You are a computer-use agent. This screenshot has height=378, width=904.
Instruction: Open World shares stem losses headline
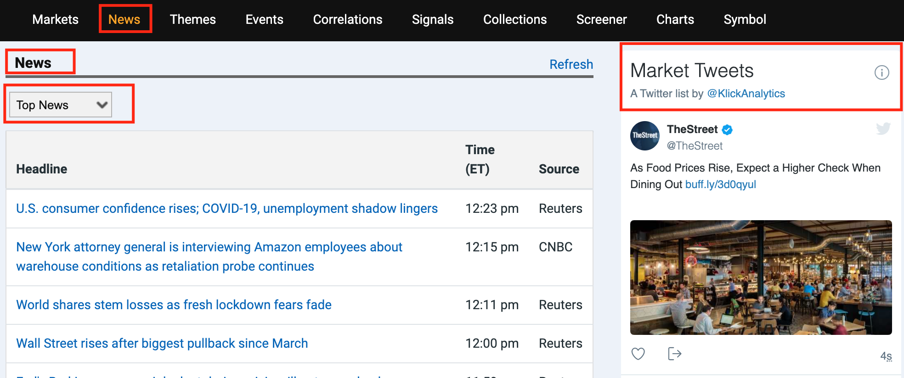[174, 305]
